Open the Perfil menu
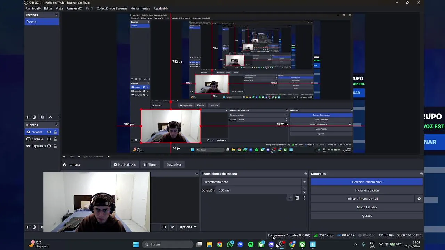The width and height of the screenshot is (445, 250). click(x=89, y=8)
